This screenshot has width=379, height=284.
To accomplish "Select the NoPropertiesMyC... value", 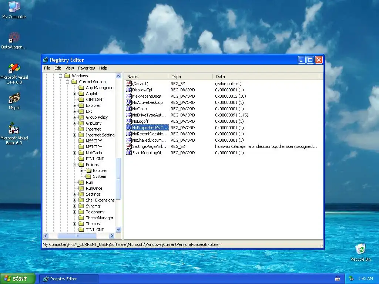I will [x=150, y=127].
